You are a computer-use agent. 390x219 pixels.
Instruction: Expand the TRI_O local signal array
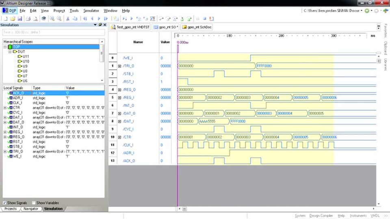click(5, 151)
